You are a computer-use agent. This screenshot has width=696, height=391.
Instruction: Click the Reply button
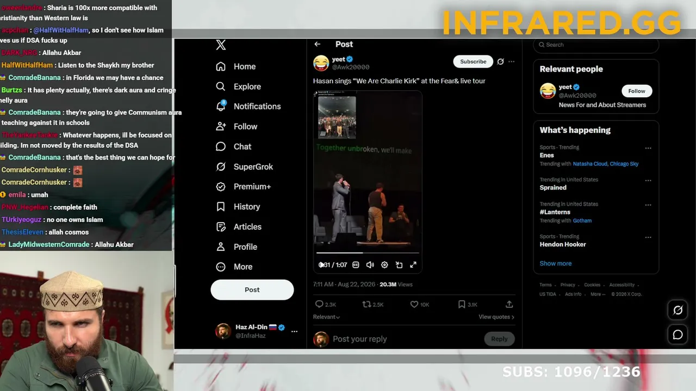click(x=499, y=339)
